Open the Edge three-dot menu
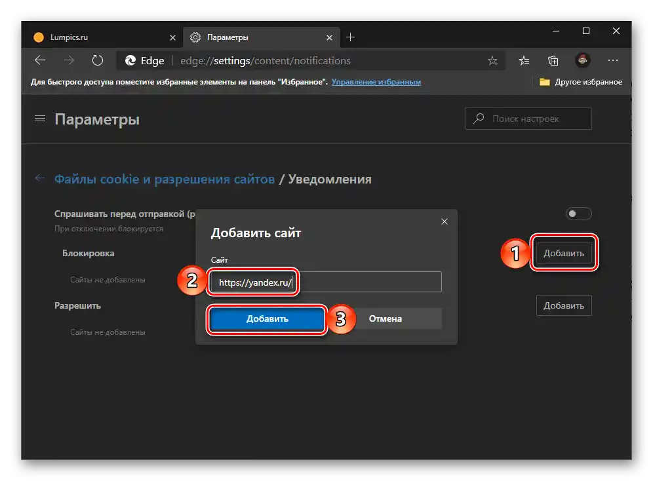 point(612,60)
